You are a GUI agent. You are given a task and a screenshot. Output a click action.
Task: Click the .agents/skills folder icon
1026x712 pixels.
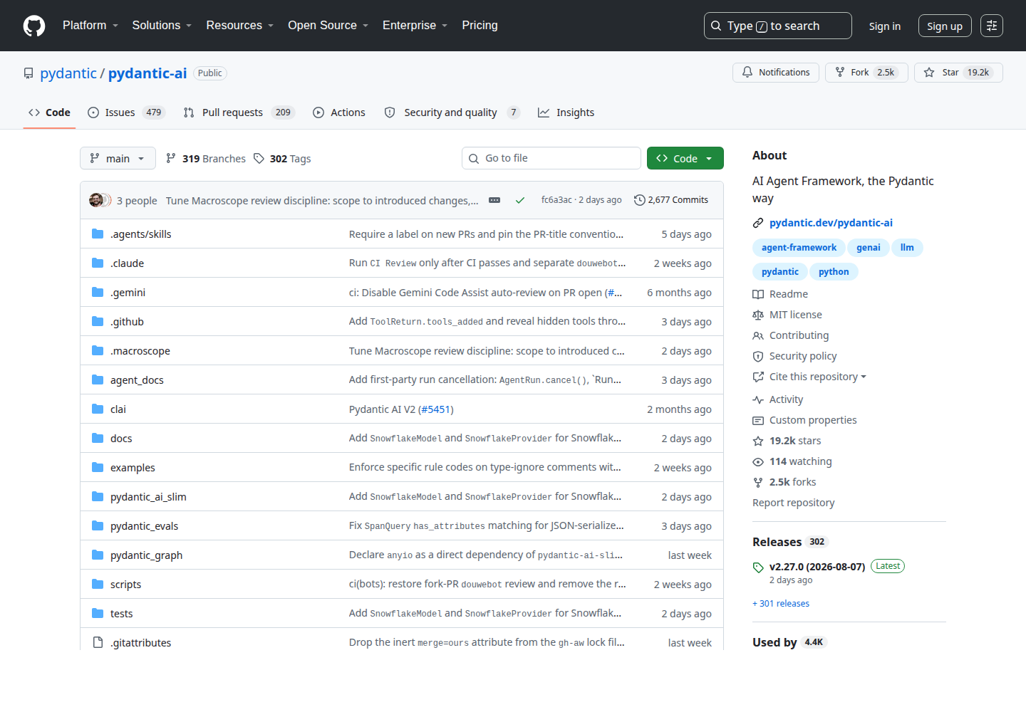click(98, 234)
